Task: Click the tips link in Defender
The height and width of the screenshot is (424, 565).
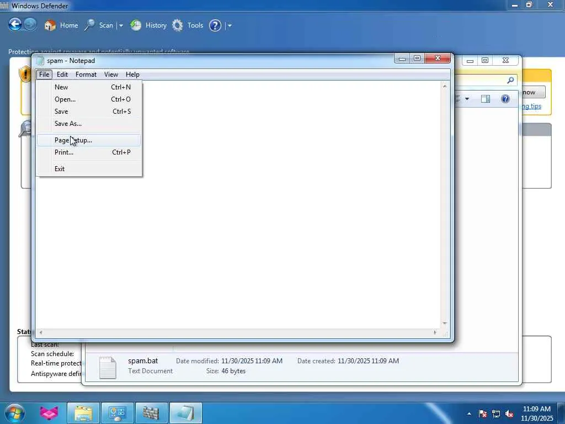Action: pyautogui.click(x=532, y=106)
